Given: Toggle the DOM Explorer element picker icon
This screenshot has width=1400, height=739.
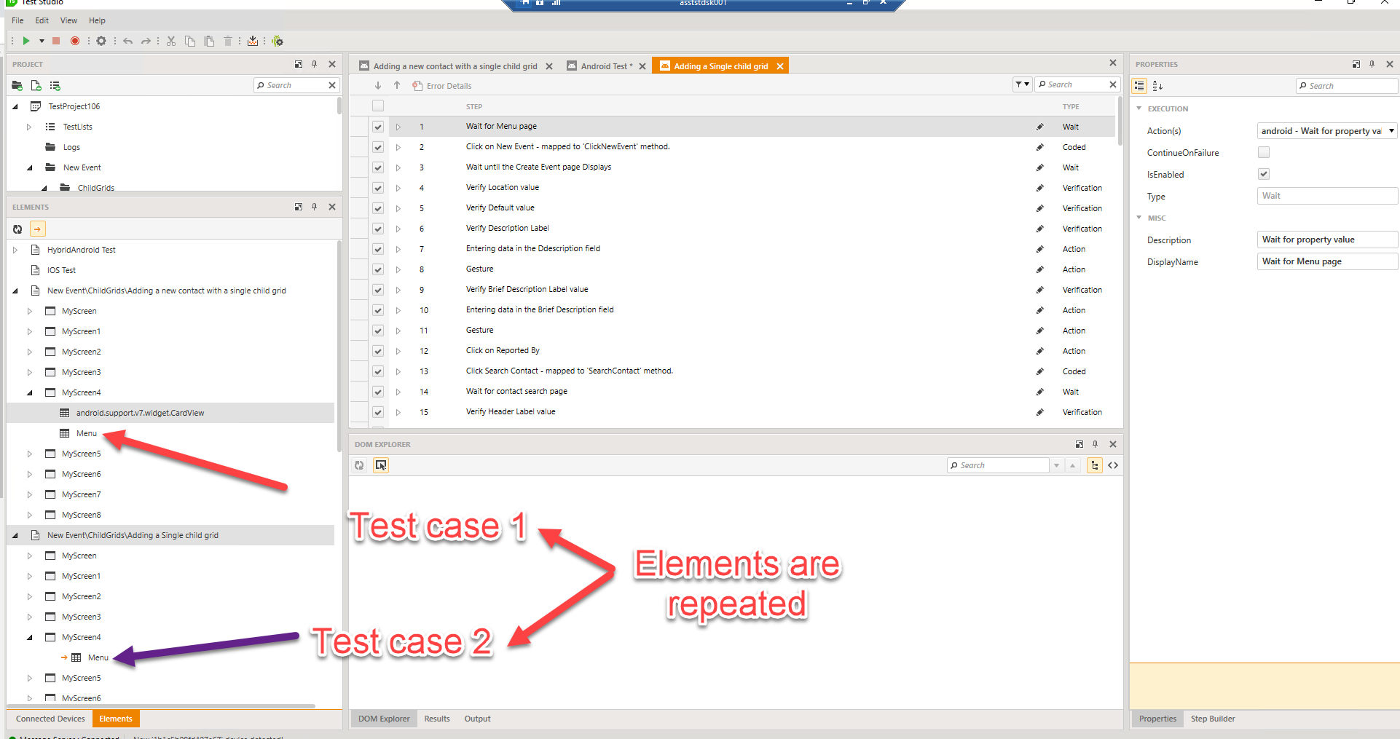Looking at the screenshot, I should click(381, 465).
